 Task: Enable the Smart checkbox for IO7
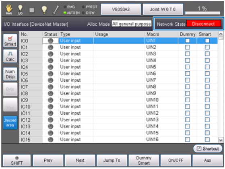pyautogui.click(x=207, y=87)
